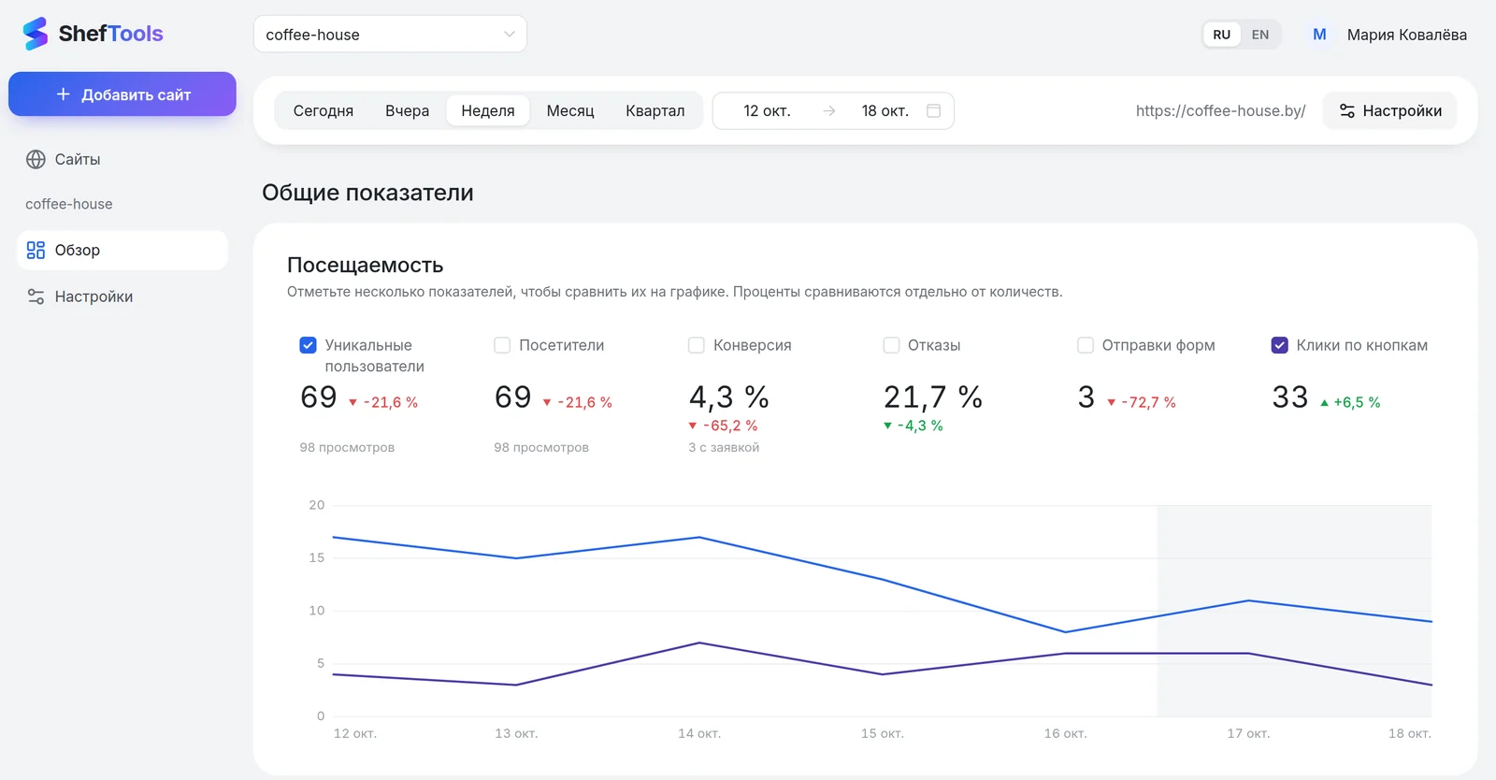Open the coffee-house site dropdown
Viewport: 1496px width, 780px height.
click(390, 35)
